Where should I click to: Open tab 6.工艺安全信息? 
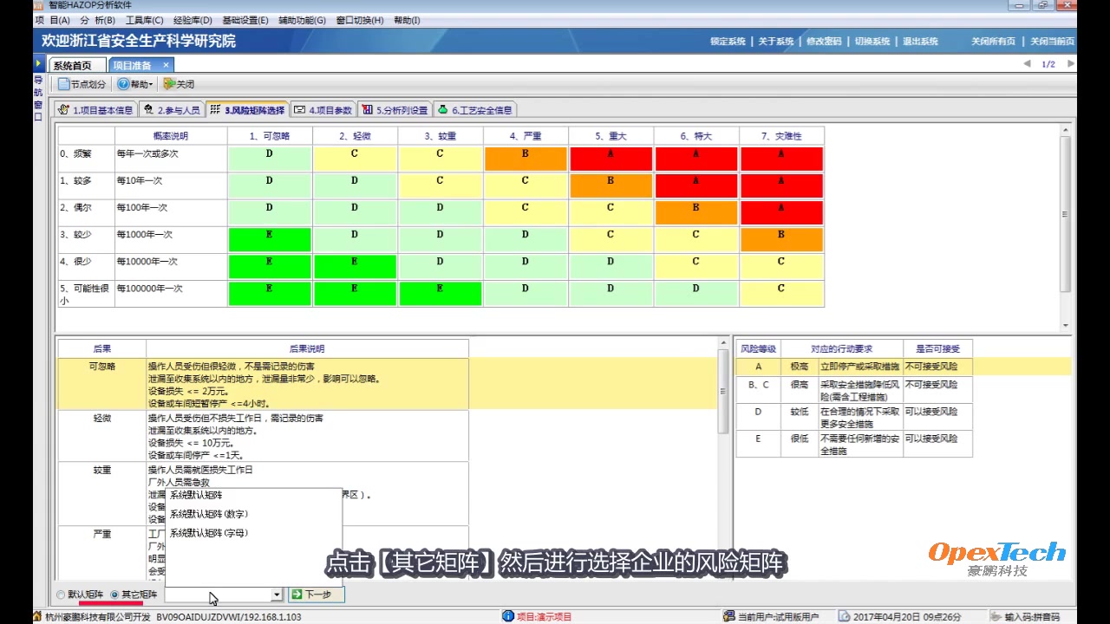click(475, 110)
